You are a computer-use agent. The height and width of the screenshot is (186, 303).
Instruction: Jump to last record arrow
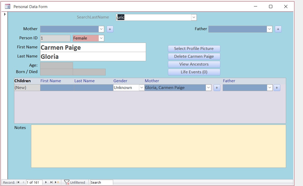(51, 182)
